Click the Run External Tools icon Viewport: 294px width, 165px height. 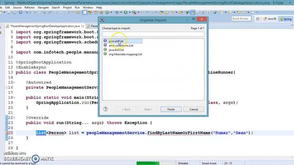(x=135, y=12)
